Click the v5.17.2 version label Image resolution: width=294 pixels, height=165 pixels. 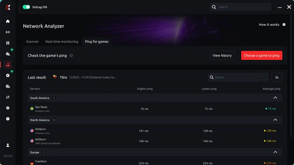8,156
